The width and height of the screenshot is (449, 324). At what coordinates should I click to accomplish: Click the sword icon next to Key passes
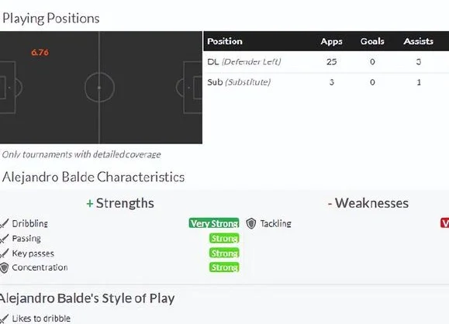[x=4, y=253]
